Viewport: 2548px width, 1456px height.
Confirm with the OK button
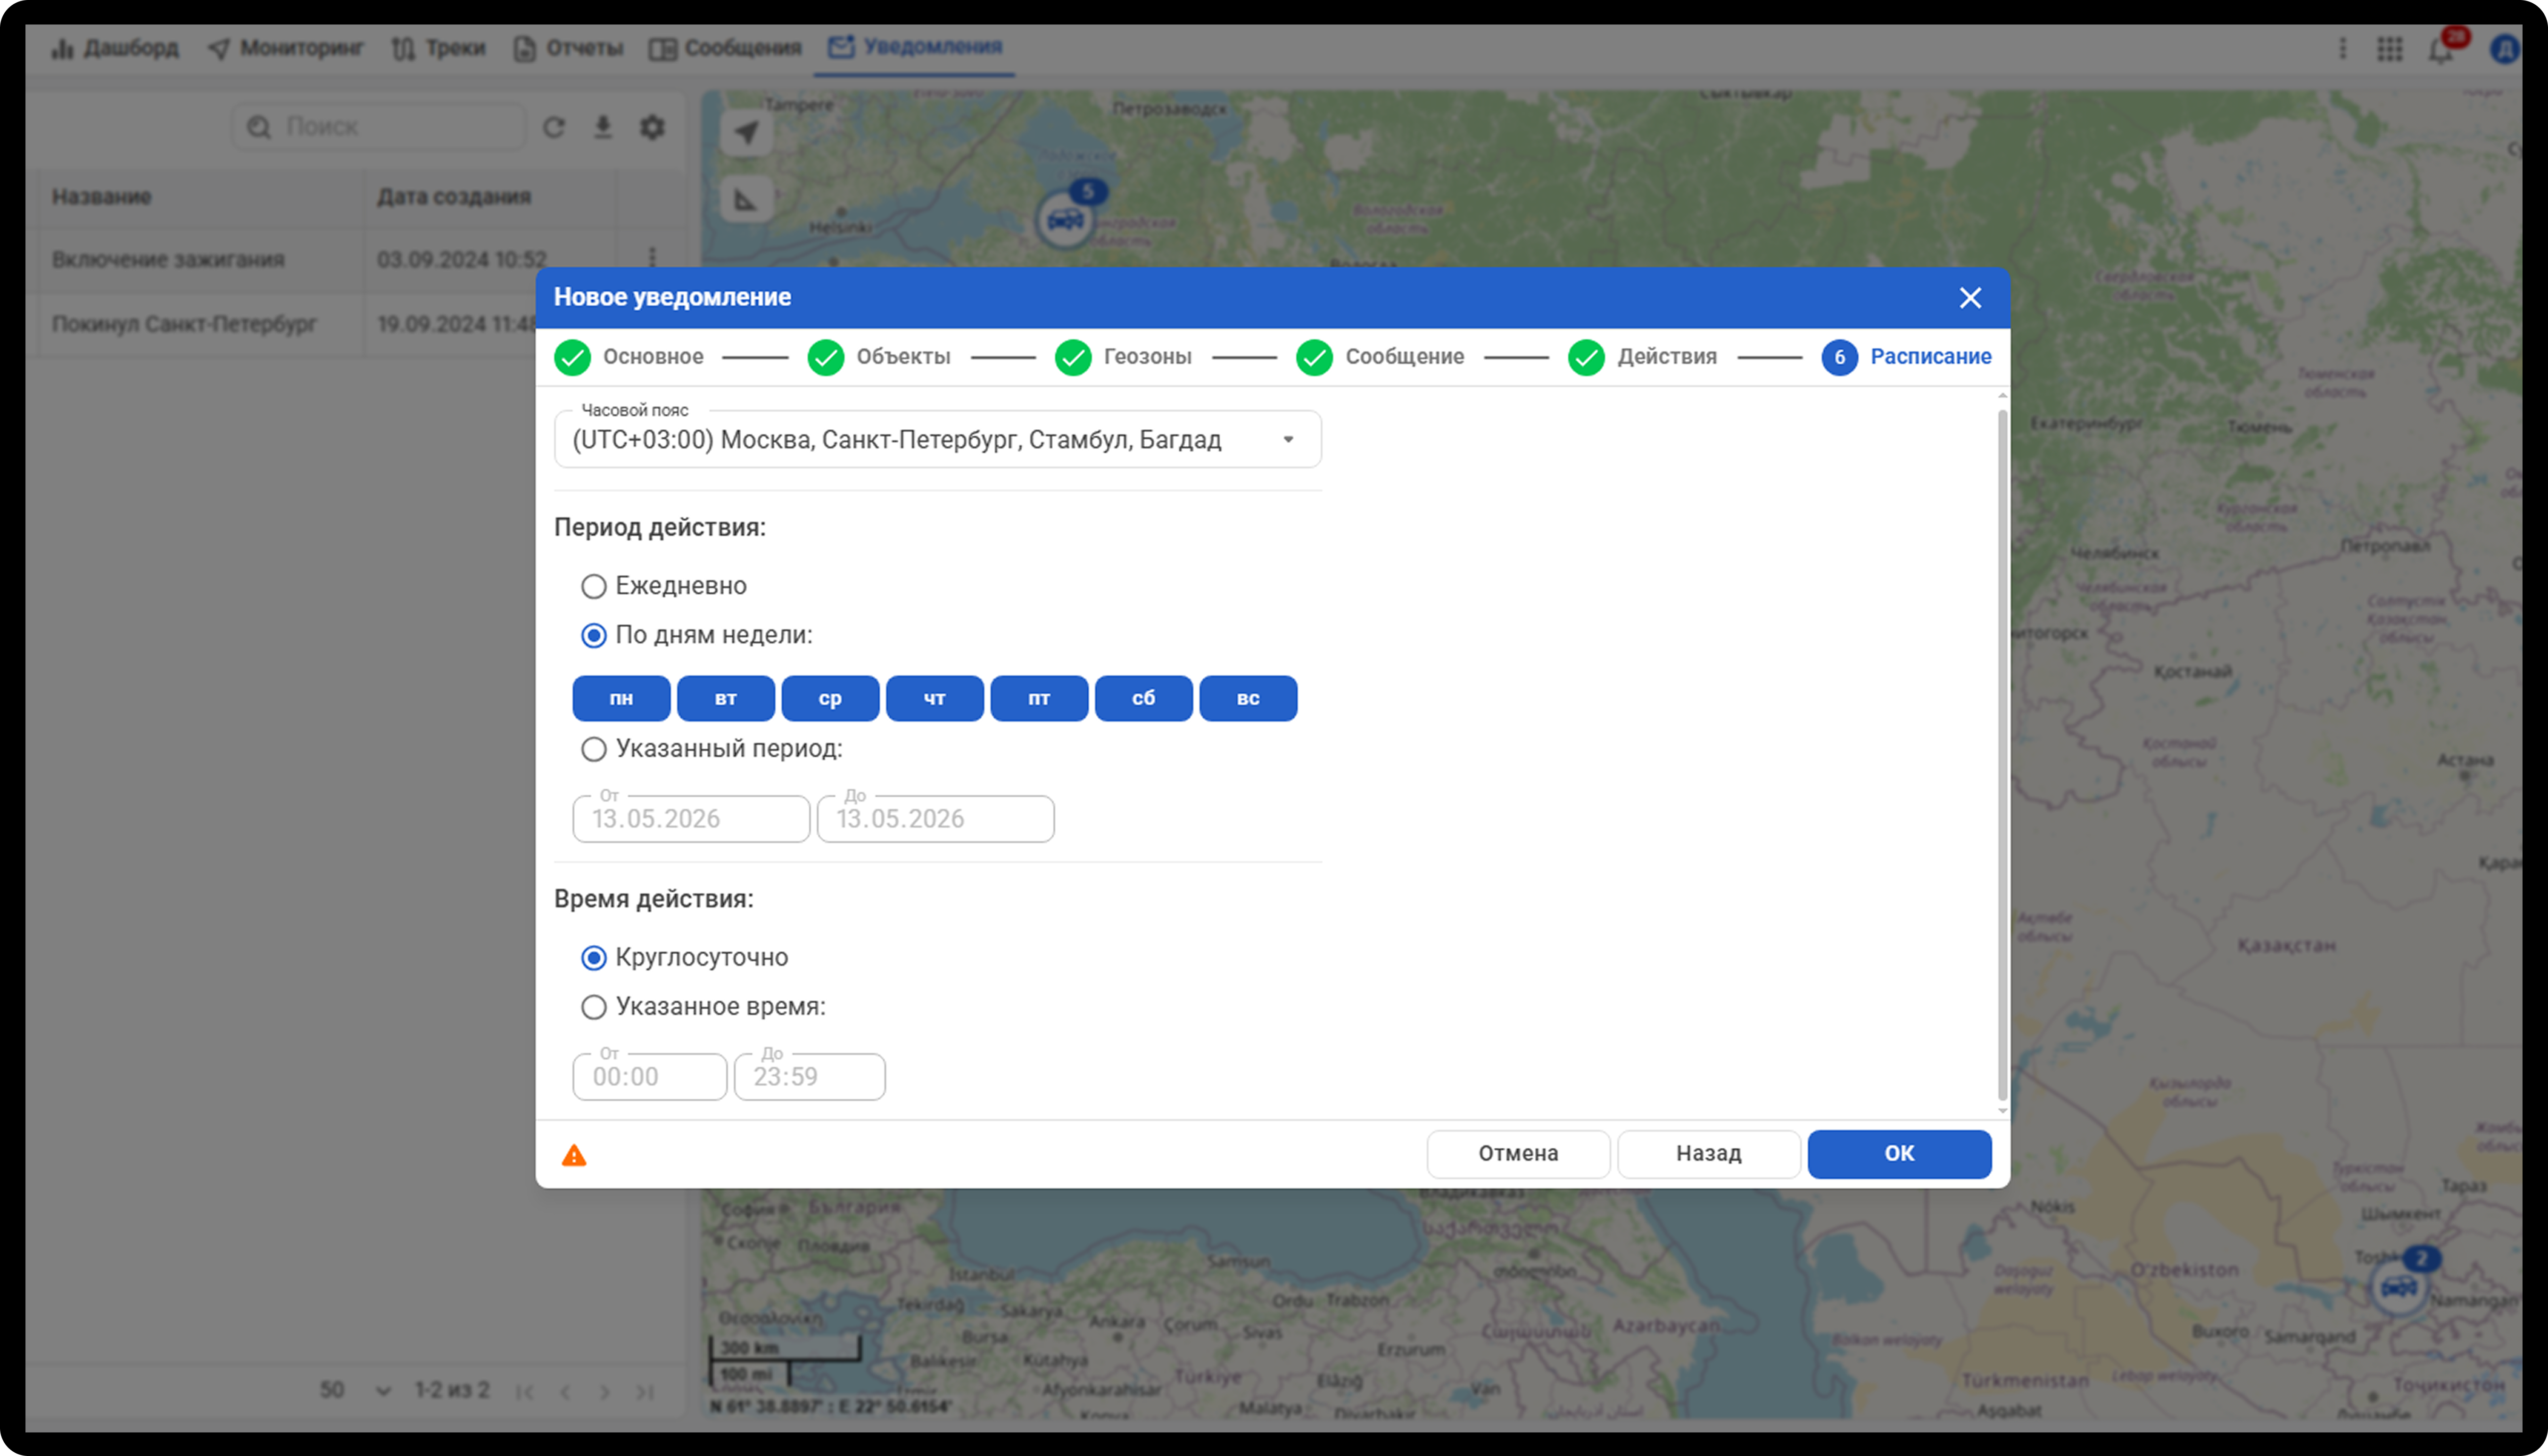(1899, 1154)
